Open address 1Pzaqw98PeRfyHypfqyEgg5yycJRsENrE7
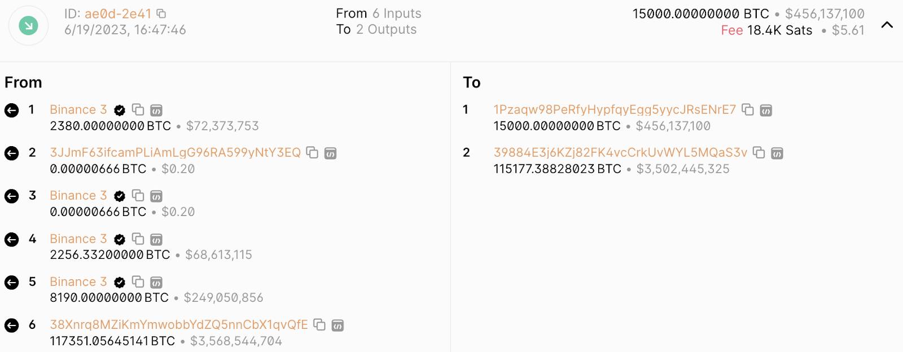The image size is (903, 352). click(615, 109)
